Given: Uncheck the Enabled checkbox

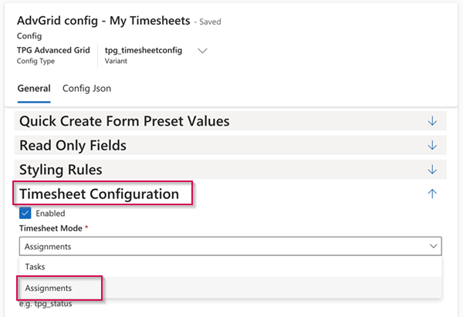Looking at the screenshot, I should (x=25, y=213).
